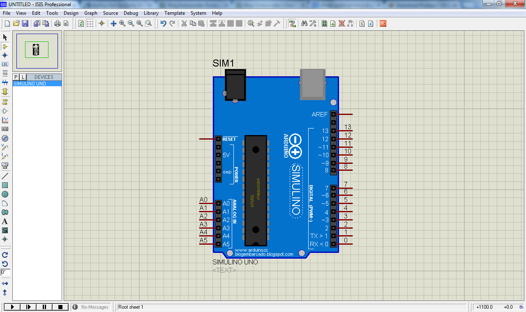The image size is (526, 312).
Task: Select the 2D Graphics Circle tool
Action: [x=5, y=194]
